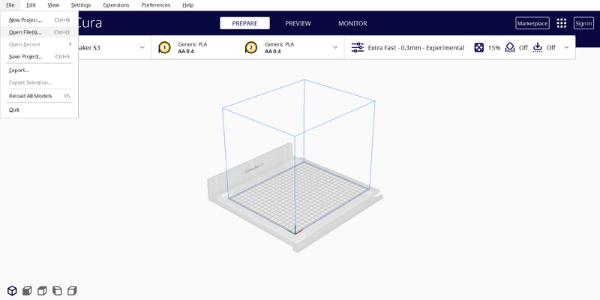Choose Quit from File menu
This screenshot has width=600, height=300.
(40, 109)
